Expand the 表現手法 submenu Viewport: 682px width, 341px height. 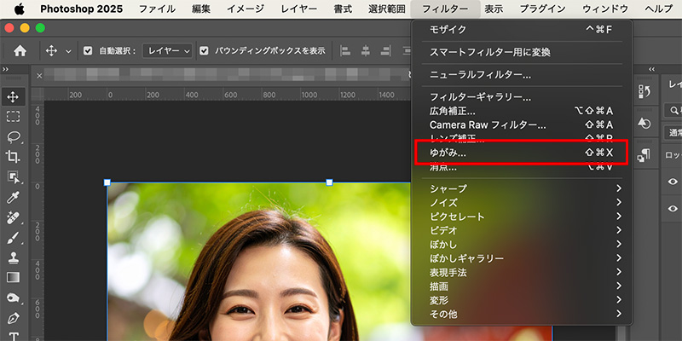click(x=525, y=272)
